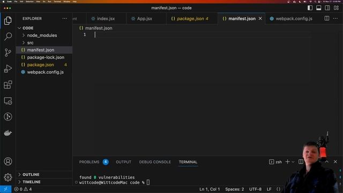Open the Customize Layout button
Screen dimensions: 343x193
point(336,8)
